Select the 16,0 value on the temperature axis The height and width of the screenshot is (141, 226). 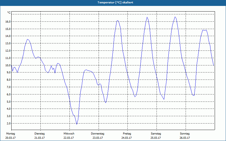pos(8,22)
